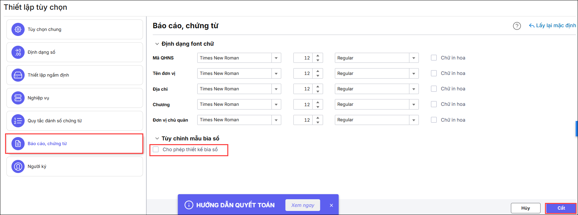Increase font size for Địa chỉ
Viewport: 578px width, 215px height.
coord(318,87)
